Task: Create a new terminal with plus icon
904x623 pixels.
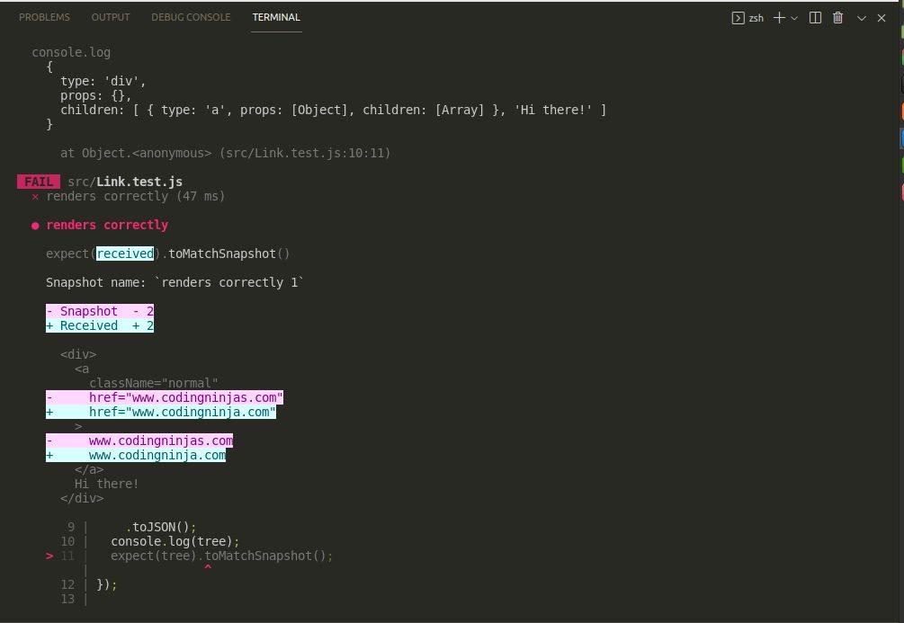Action: (779, 18)
